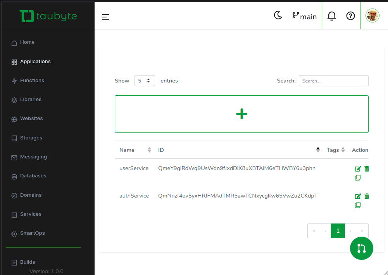The height and width of the screenshot is (275, 388).
Task: Delete the userService application
Action: [367, 169]
